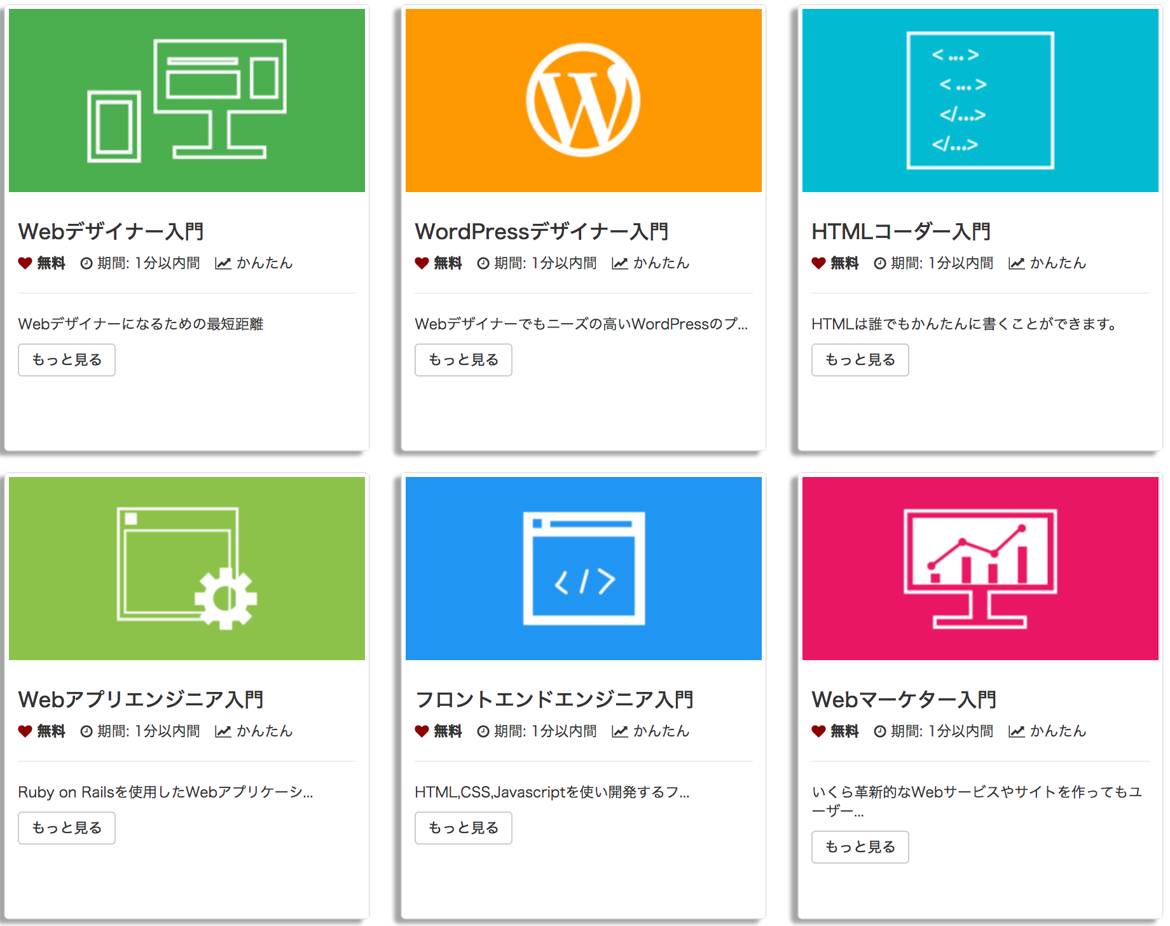Click the heart icon on WordPressデザイナー入門
Viewport: 1170px width, 926px height.
[422, 263]
